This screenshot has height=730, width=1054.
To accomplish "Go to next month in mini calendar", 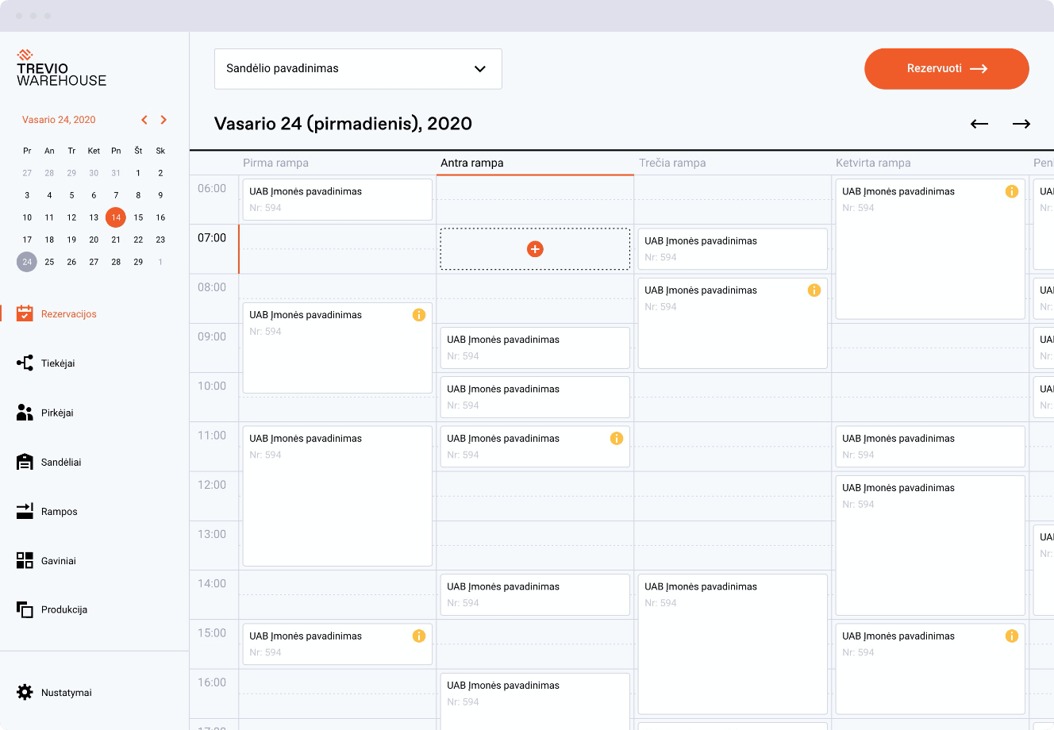I will tap(163, 120).
